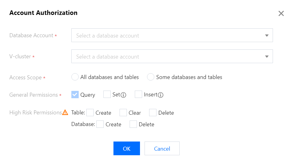Check the Table Clear permission
This screenshot has width=294, height=165.
tap(123, 113)
